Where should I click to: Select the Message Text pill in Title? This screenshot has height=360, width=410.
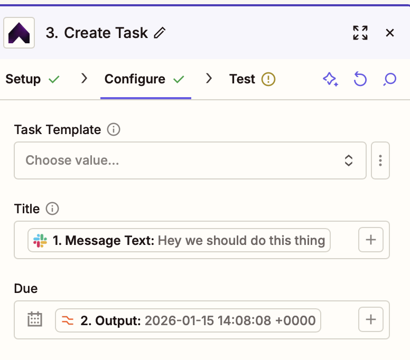click(179, 241)
